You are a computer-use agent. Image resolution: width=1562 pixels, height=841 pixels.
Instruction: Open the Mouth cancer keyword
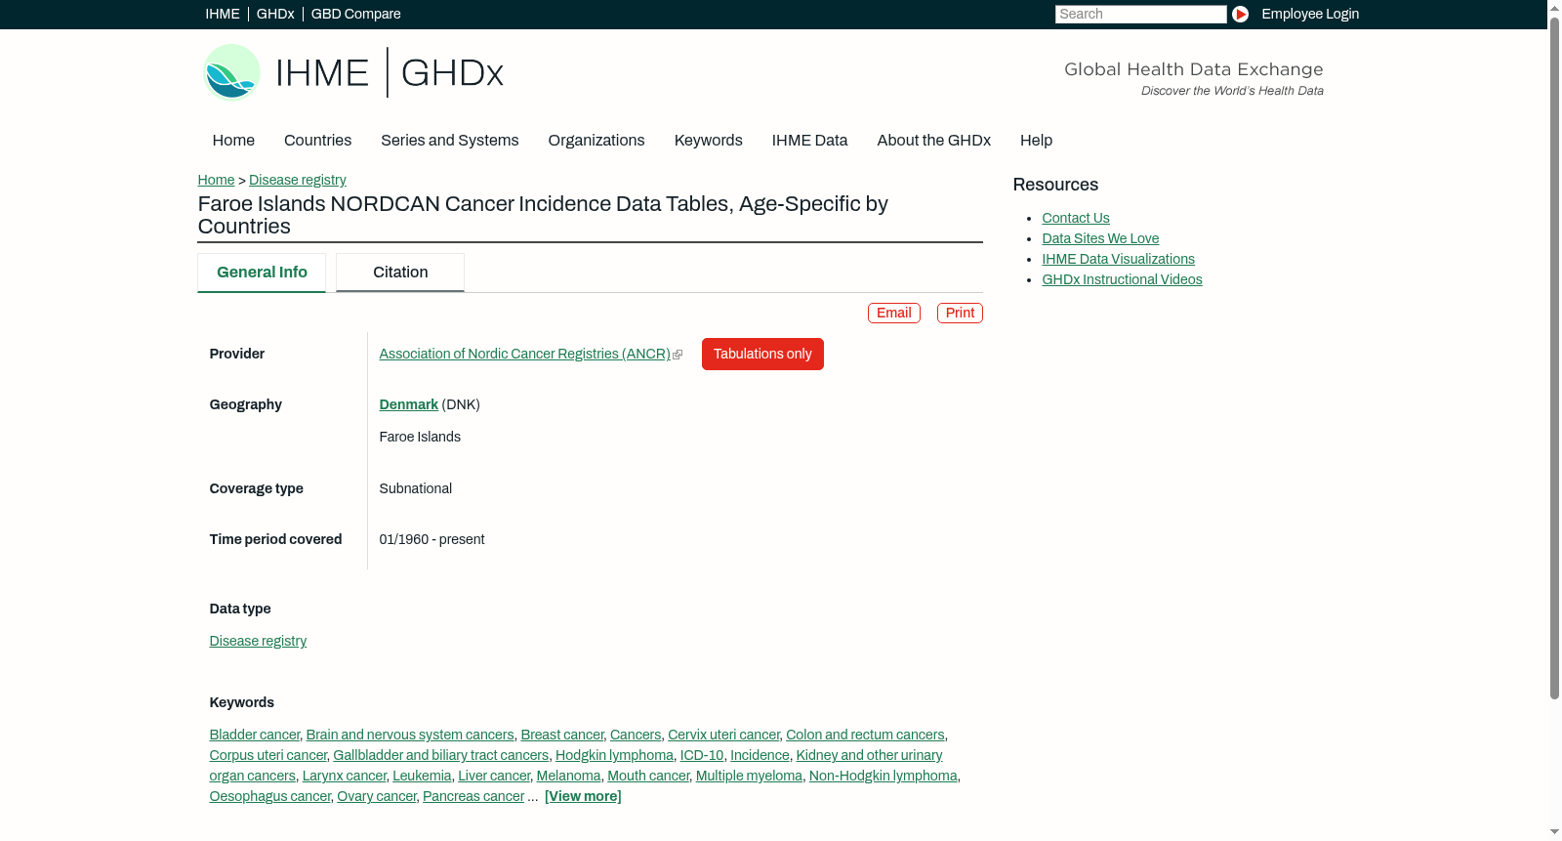[x=648, y=776]
